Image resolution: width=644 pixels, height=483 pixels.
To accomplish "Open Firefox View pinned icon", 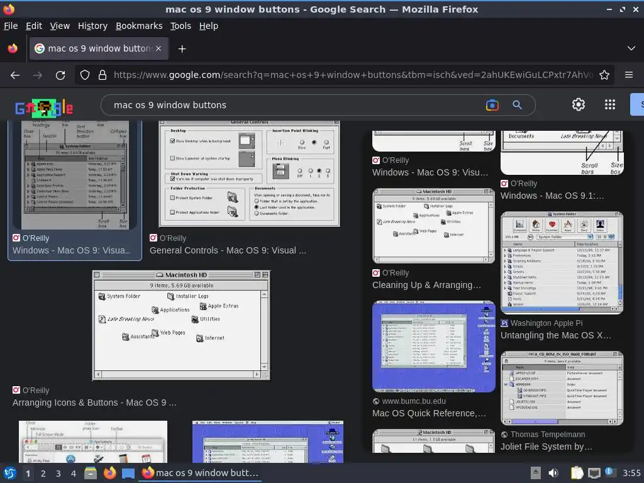I will coord(13,48).
